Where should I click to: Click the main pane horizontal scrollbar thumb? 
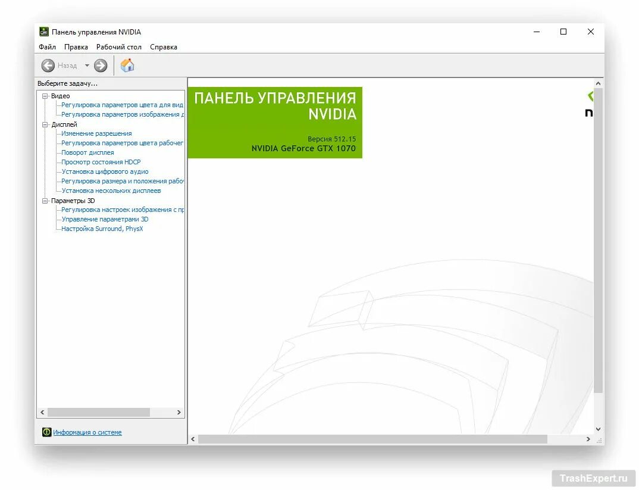372,439
